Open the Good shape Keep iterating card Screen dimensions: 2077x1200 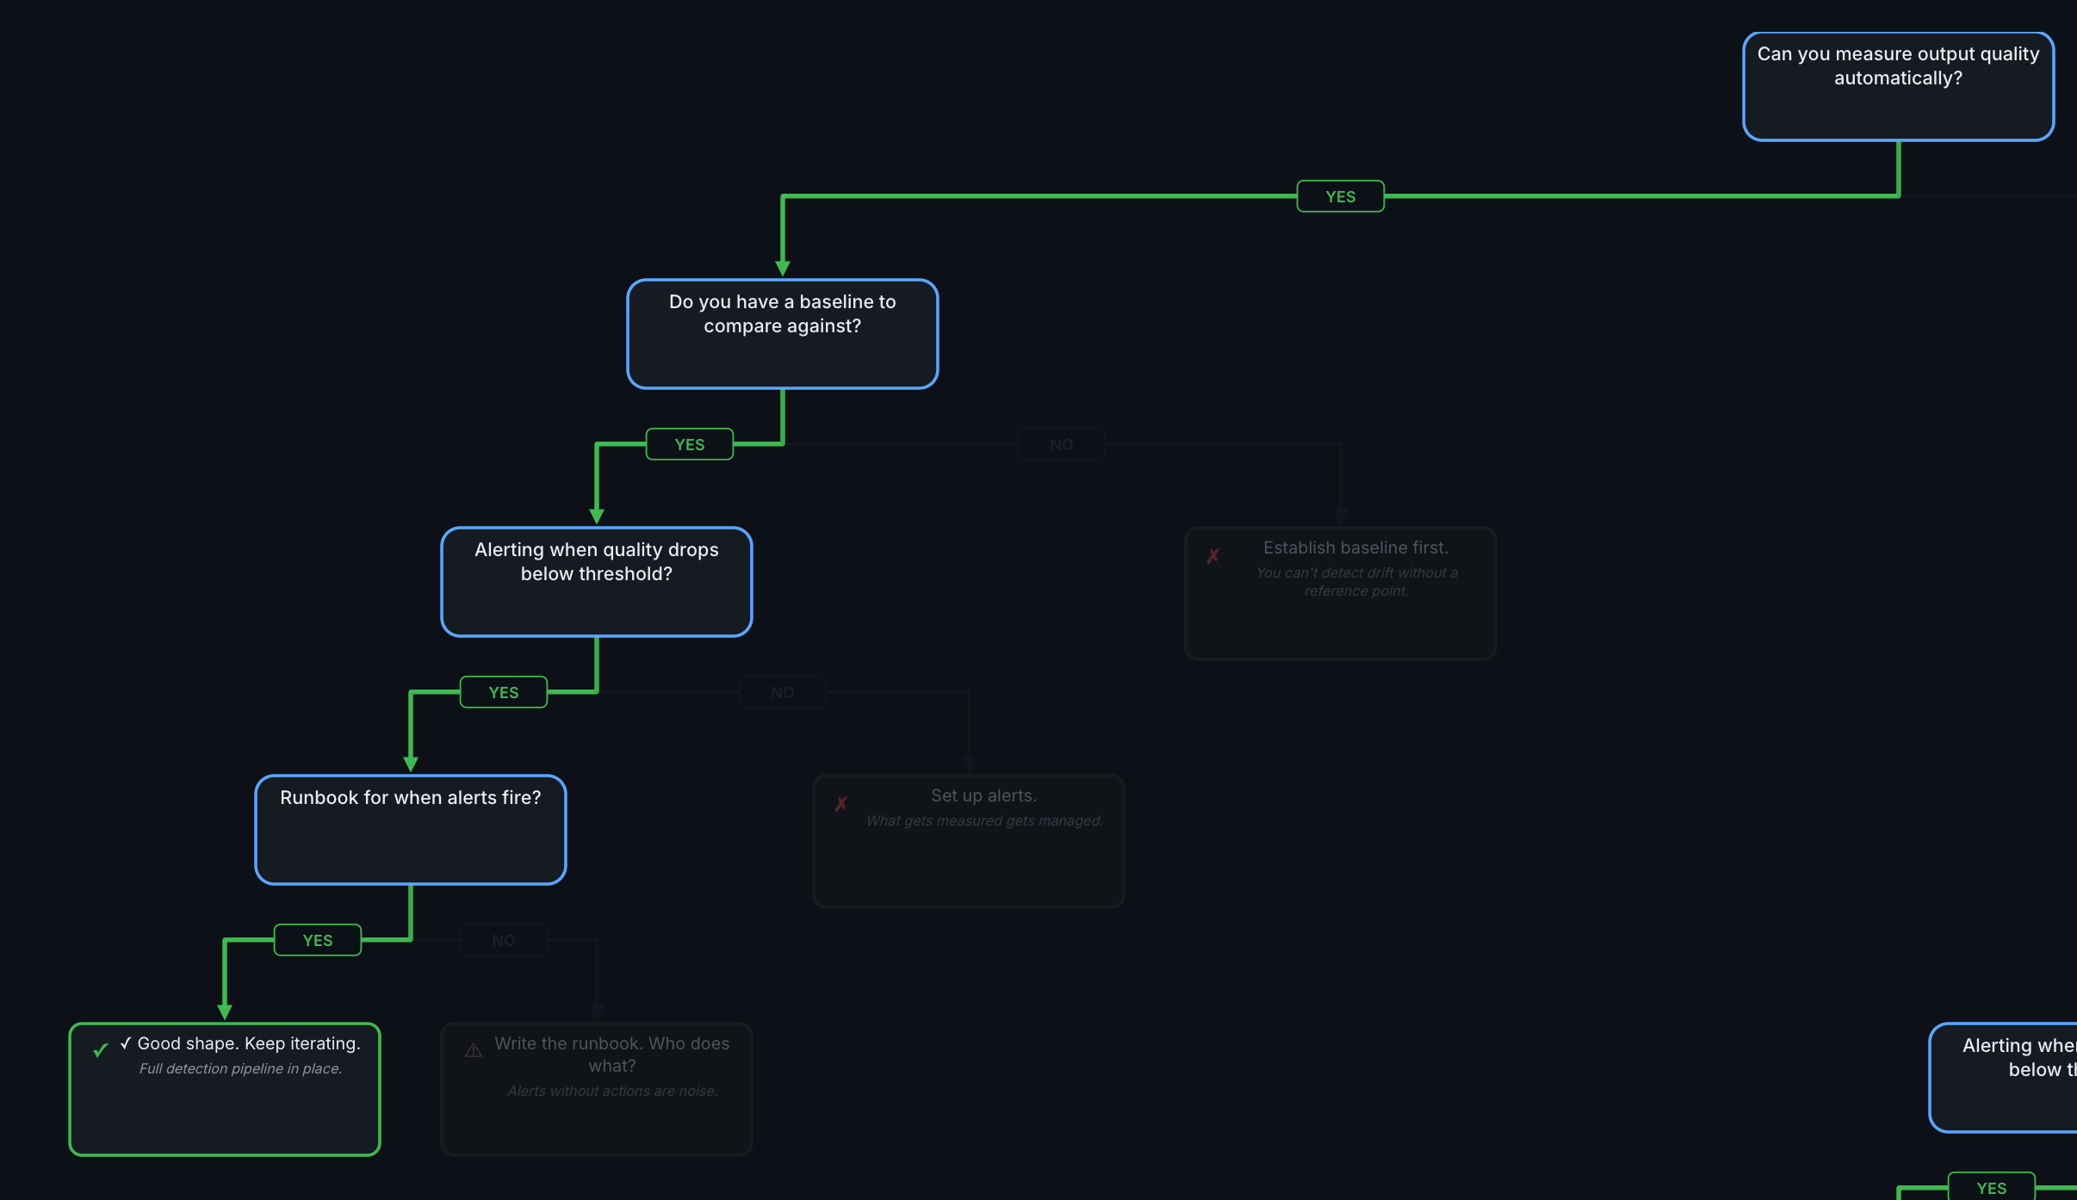tap(225, 1088)
